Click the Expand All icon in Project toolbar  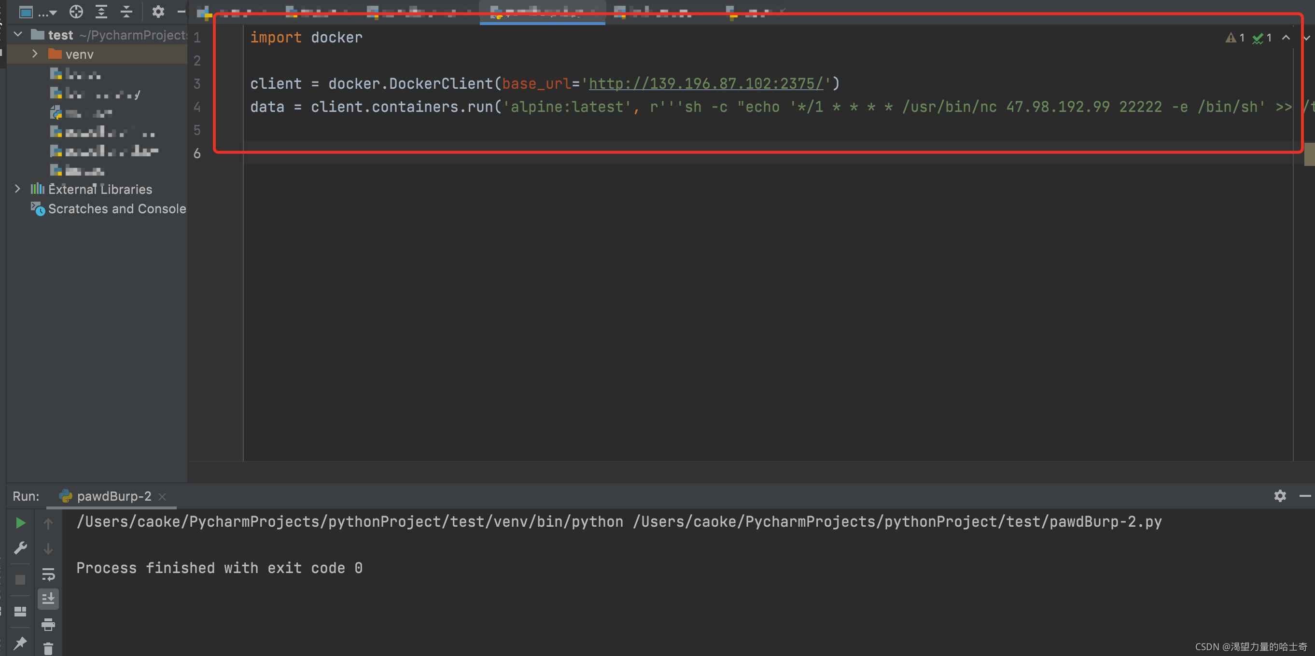coord(101,11)
